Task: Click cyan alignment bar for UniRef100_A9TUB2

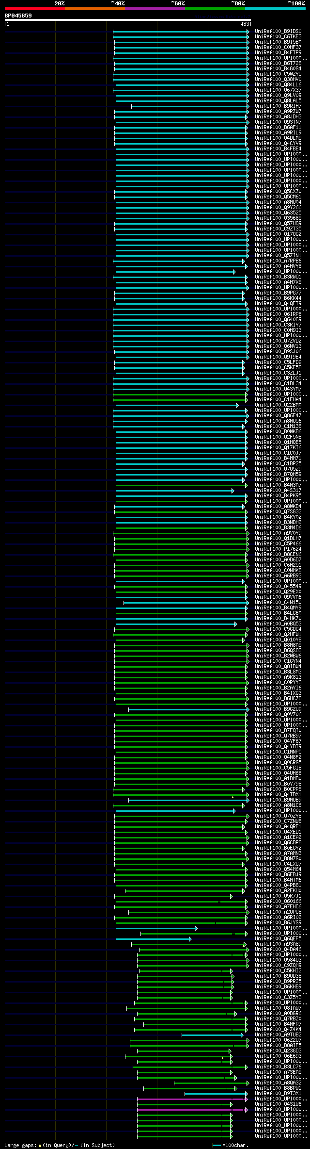Action: (x=212, y=1034)
